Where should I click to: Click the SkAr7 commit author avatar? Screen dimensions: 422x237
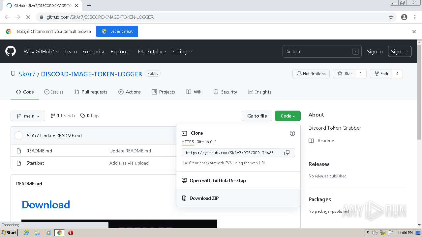[19, 136]
